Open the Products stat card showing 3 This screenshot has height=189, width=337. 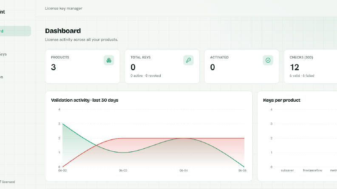[x=82, y=67]
